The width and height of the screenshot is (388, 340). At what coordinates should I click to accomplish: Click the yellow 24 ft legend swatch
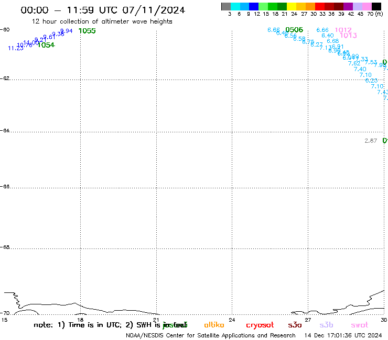[x=292, y=6]
